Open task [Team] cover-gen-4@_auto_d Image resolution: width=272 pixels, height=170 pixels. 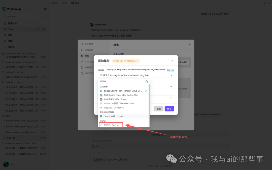24,126
